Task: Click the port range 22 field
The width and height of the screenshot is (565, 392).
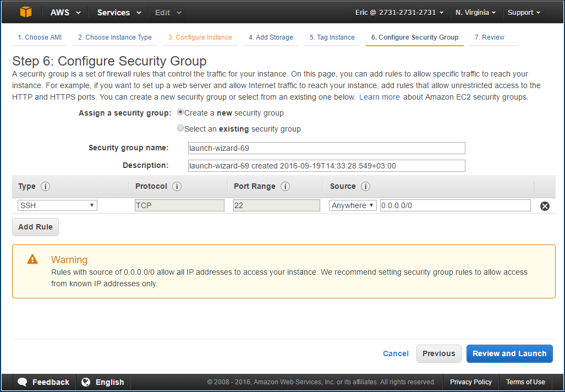Action: (x=276, y=205)
